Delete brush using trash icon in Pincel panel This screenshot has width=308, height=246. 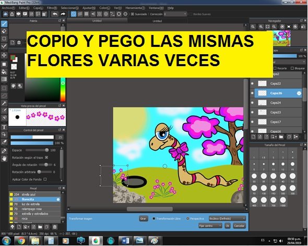pyautogui.click(x=55, y=227)
